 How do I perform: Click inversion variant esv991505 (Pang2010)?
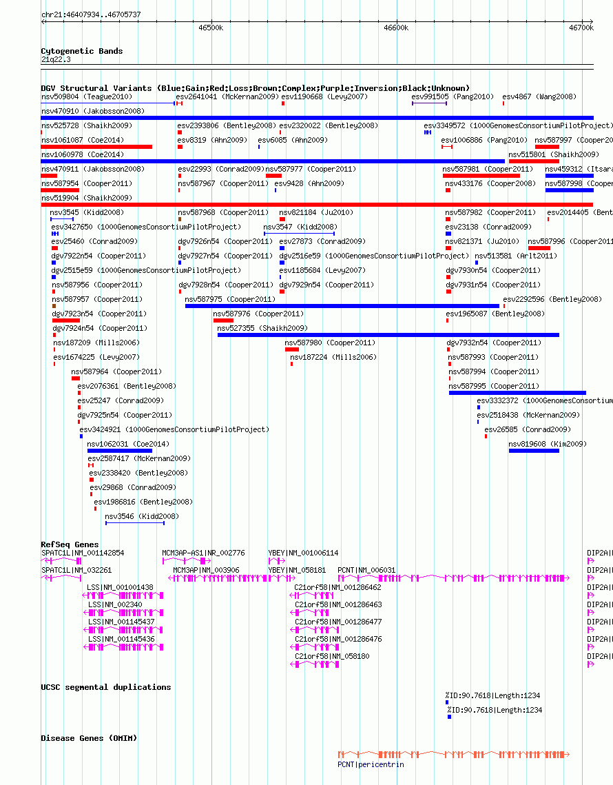pyautogui.click(x=453, y=96)
